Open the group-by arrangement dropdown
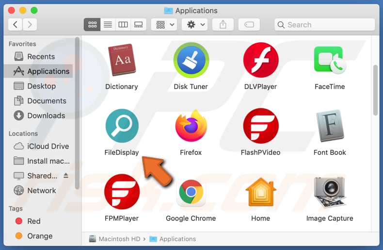383x250 pixels. pos(165,25)
